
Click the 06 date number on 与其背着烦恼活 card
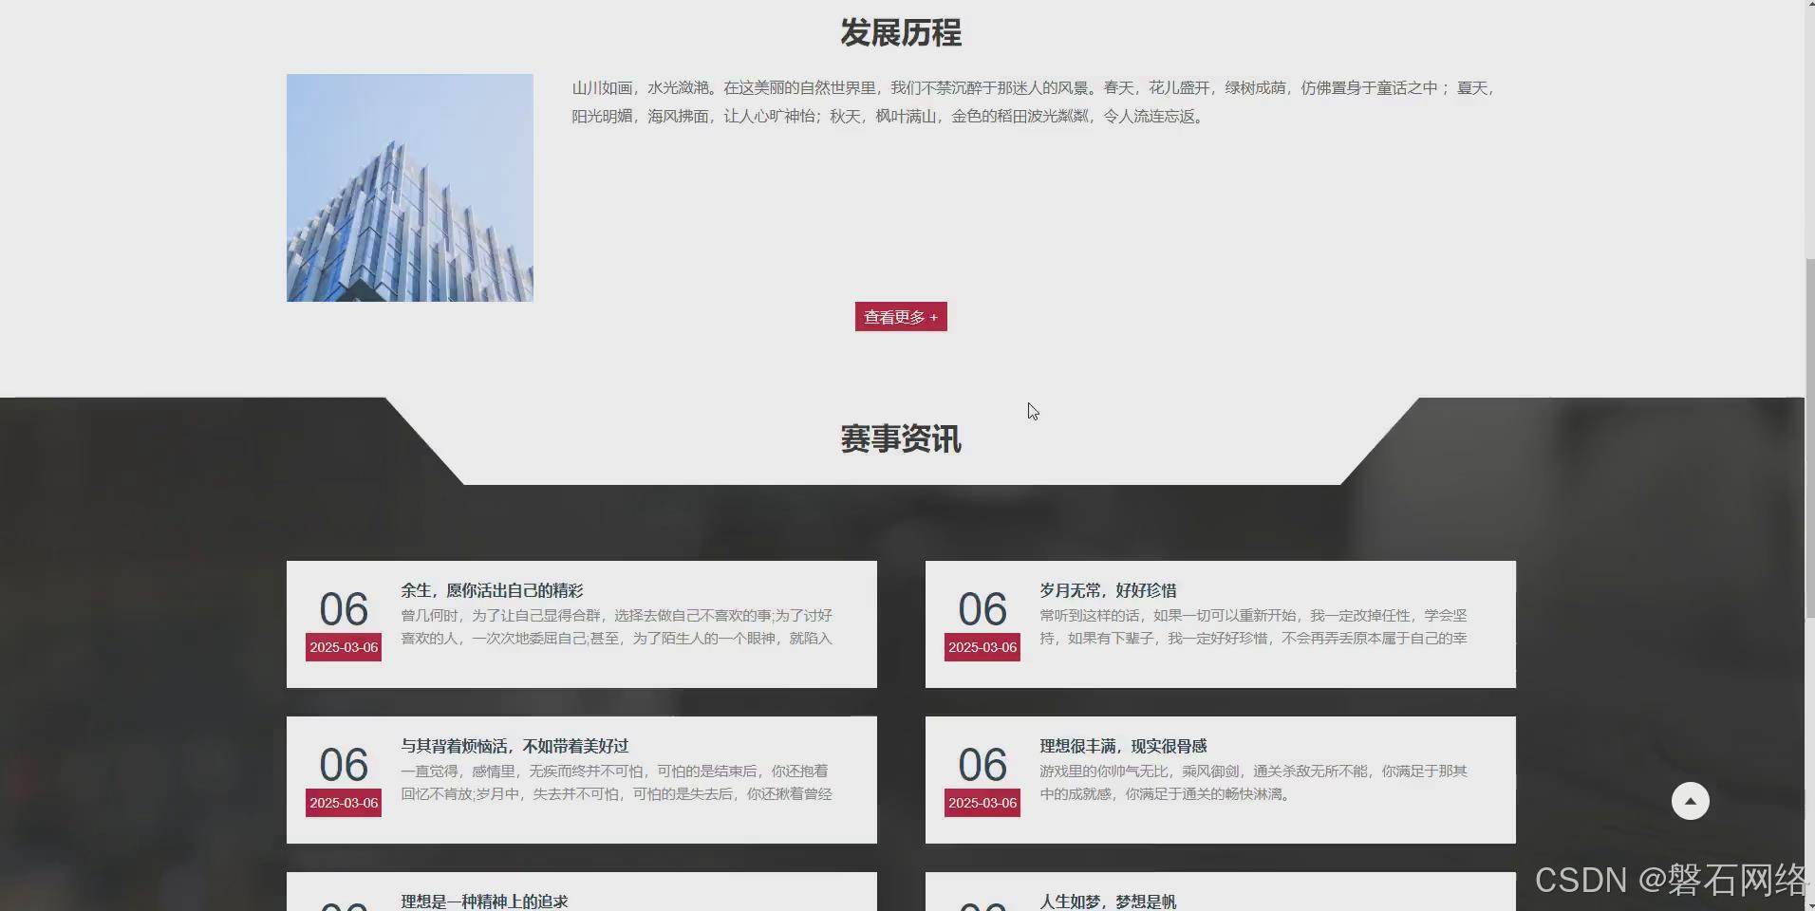(343, 765)
